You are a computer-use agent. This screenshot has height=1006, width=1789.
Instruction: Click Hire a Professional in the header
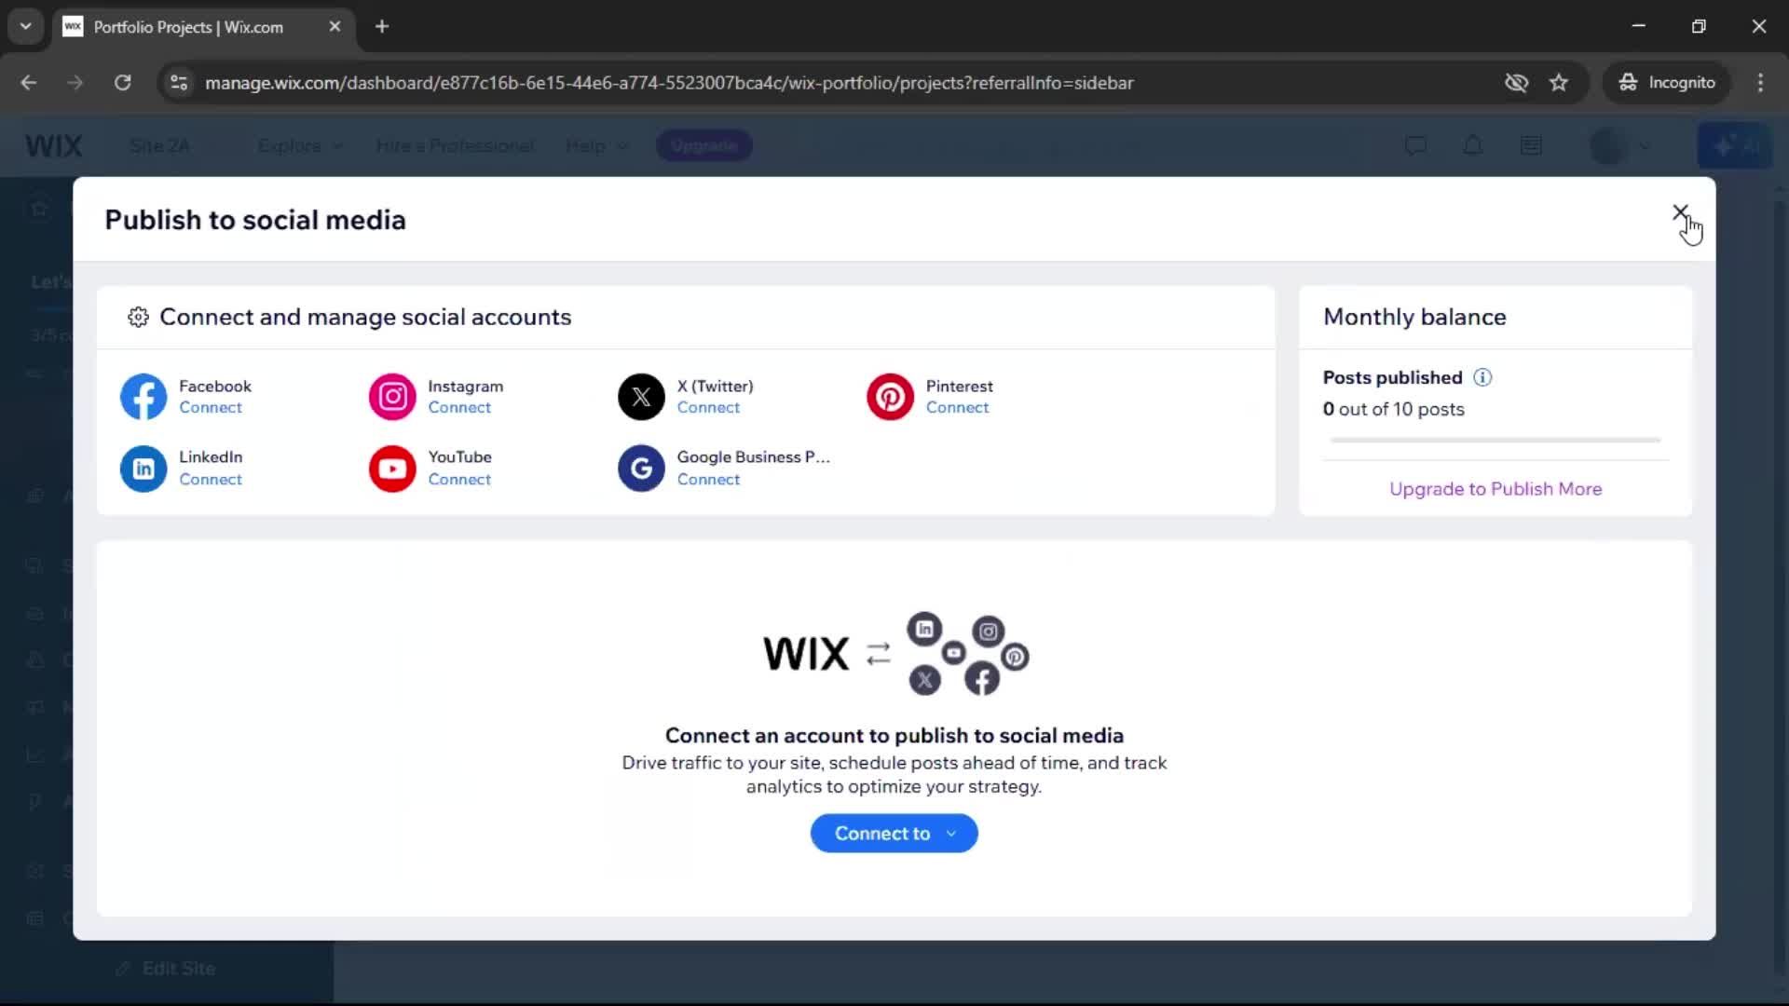click(455, 146)
